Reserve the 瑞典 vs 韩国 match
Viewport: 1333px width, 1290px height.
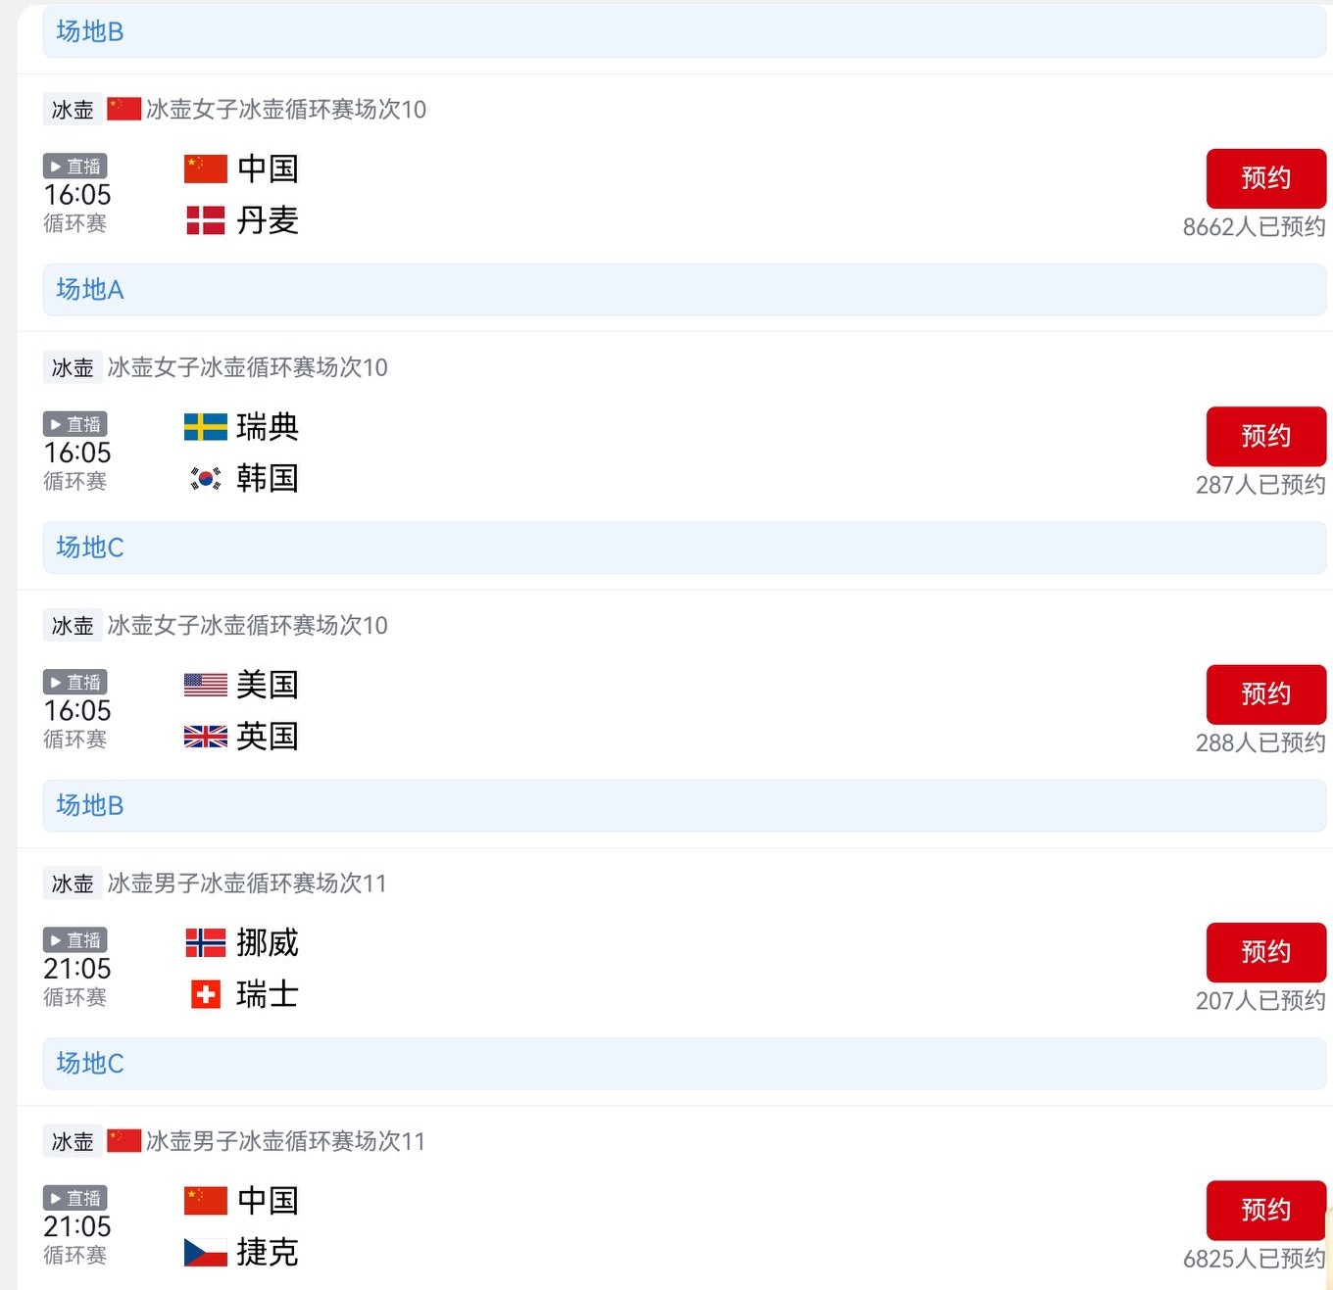[1265, 436]
